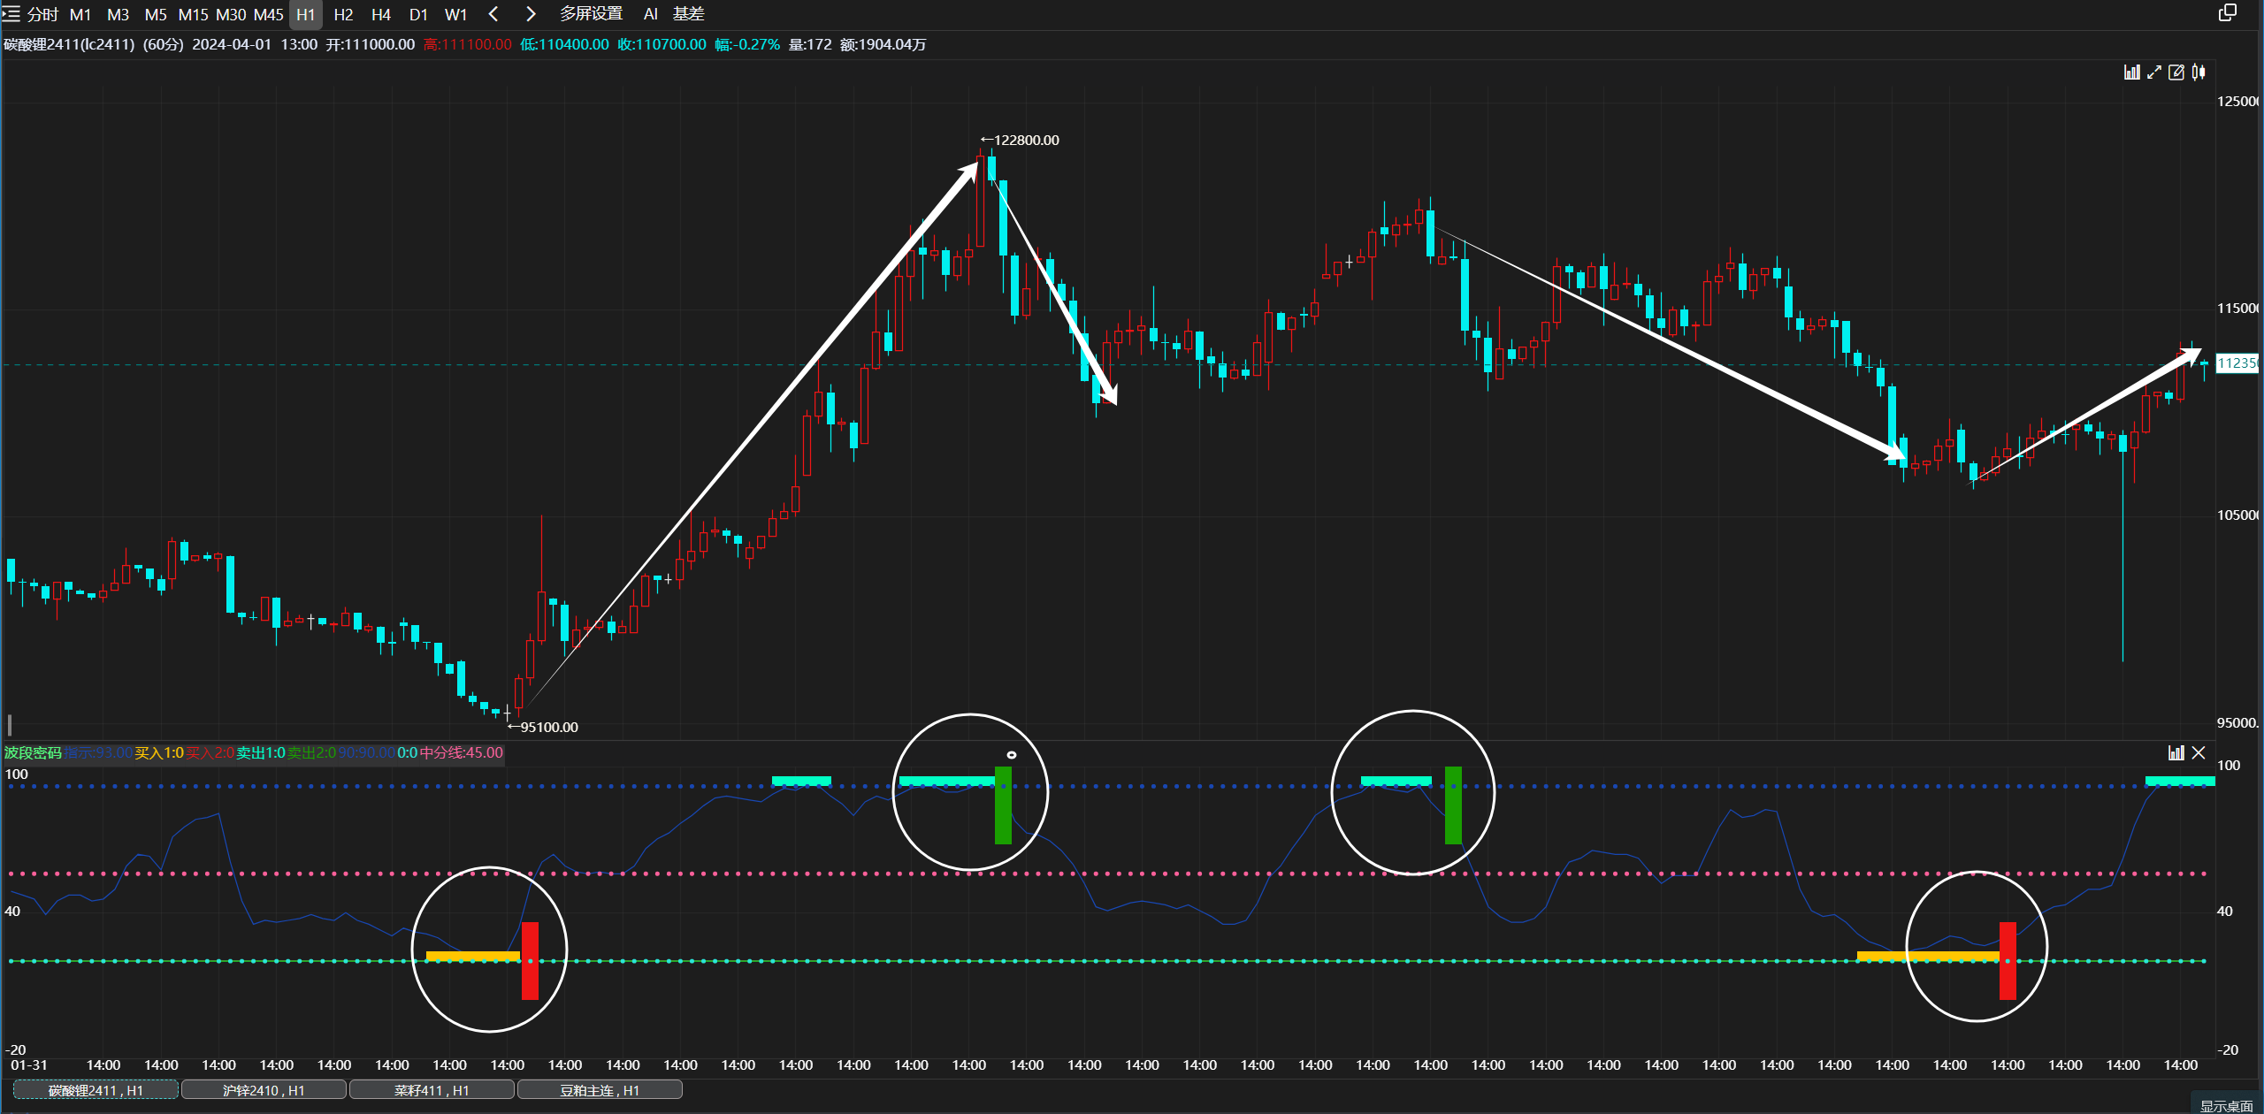Select the M30 timeframe

coord(231,14)
